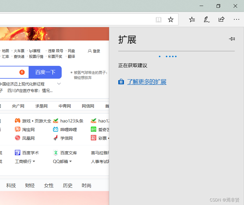Screen dimensions: 244x205
Task: Open the 违章 限号 link
Action: point(55,51)
